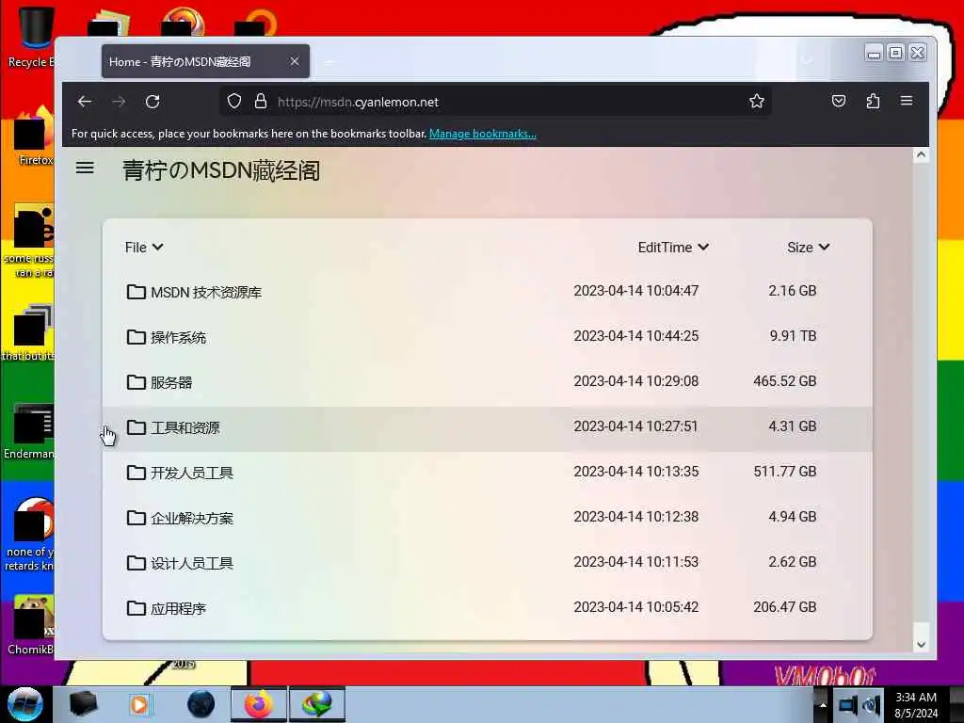Sort by EditTime column dropdown

tap(673, 248)
